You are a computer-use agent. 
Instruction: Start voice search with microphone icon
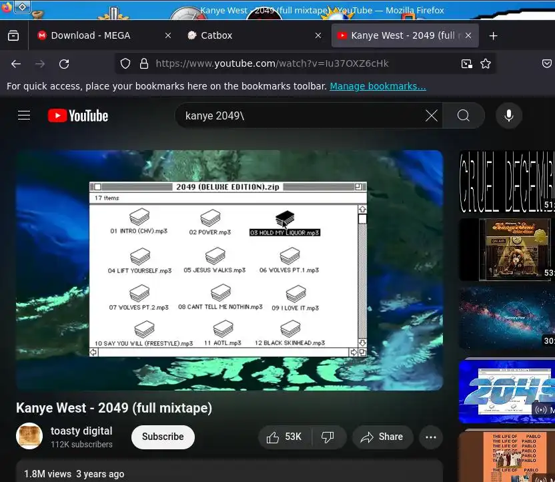508,115
